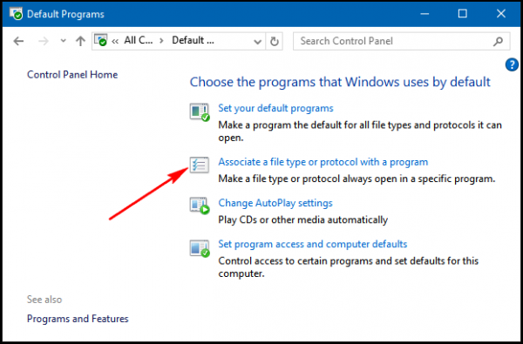Open Set your default programs link
The image size is (523, 344).
275,108
